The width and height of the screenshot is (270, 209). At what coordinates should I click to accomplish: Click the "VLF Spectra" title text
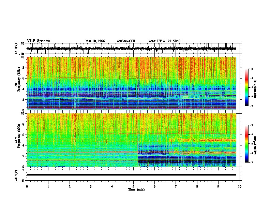(39, 41)
